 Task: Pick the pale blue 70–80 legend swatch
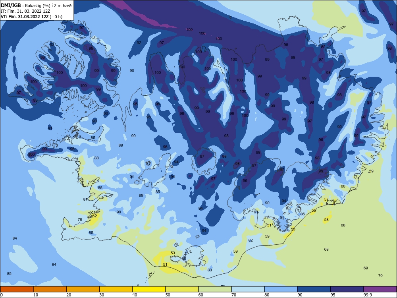click(248, 289)
